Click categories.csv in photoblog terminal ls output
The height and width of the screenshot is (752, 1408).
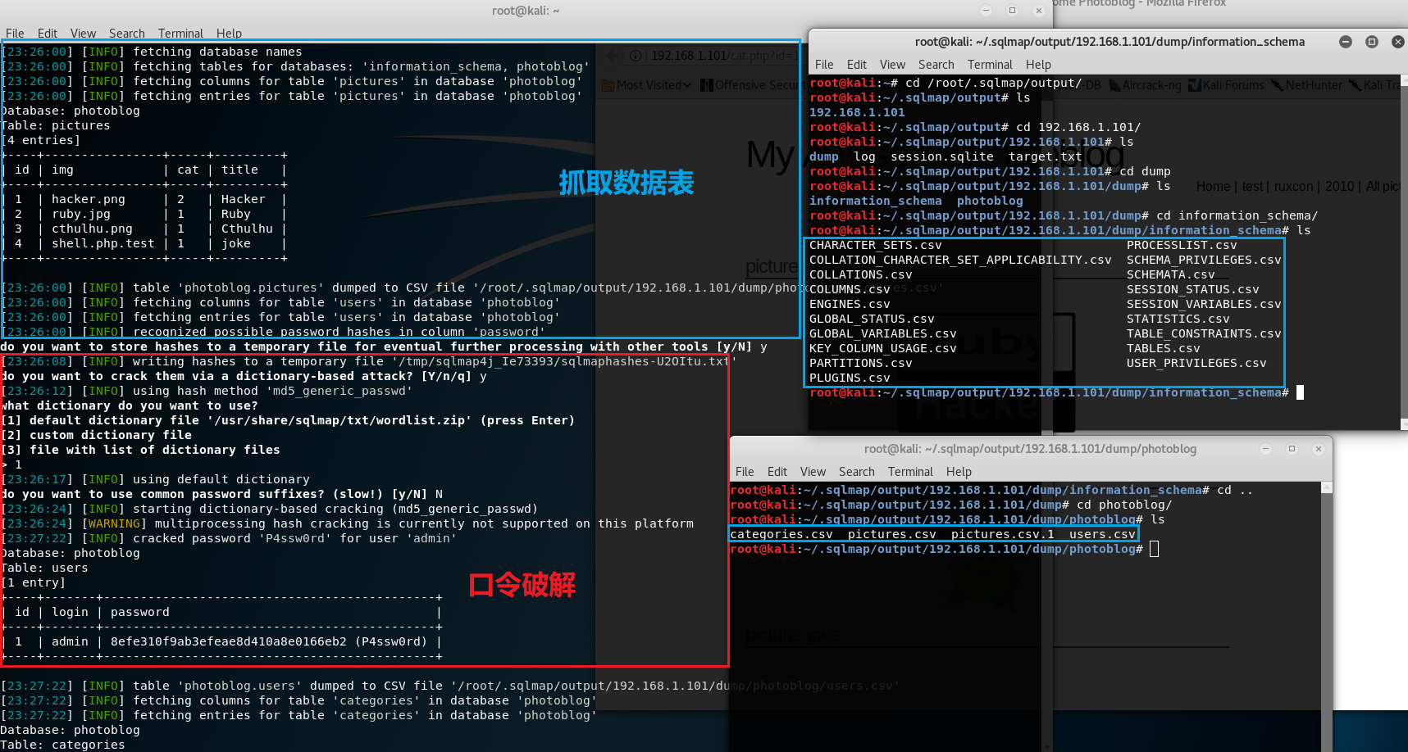[x=781, y=534]
